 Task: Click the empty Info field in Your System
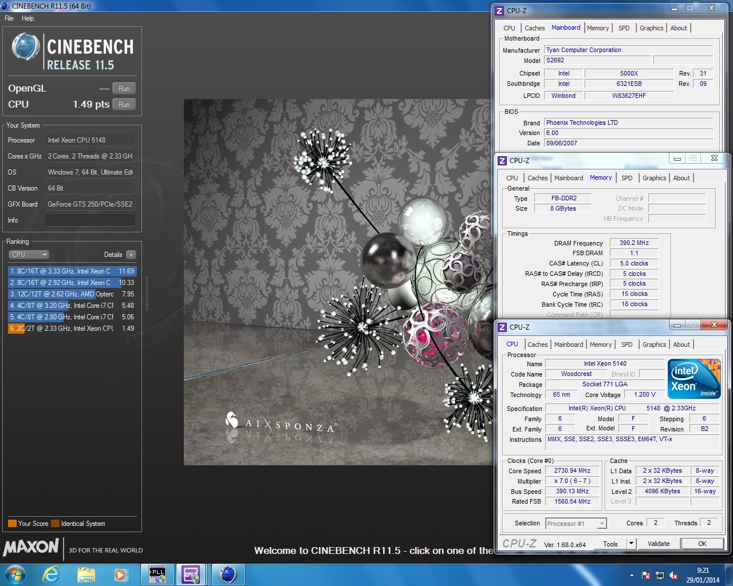90,220
